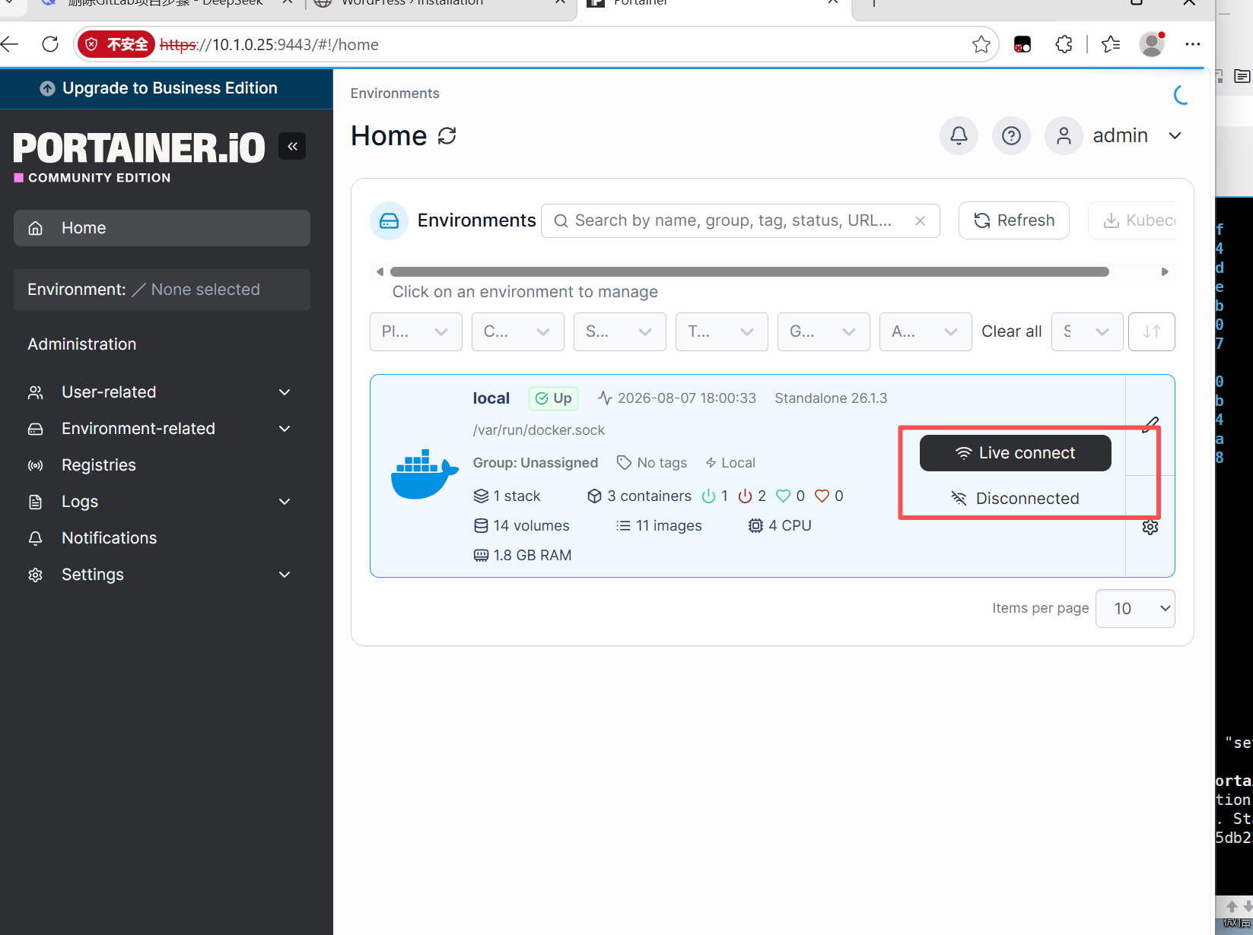Click the browser refresh button
The height and width of the screenshot is (935, 1253).
tap(50, 44)
